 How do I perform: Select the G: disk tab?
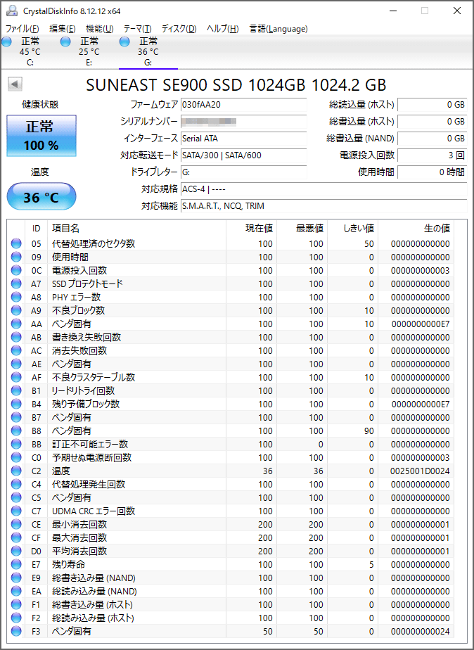(148, 51)
